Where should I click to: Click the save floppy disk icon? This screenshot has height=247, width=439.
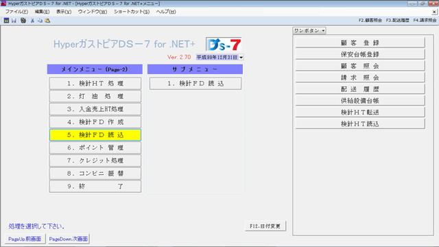point(14,21)
